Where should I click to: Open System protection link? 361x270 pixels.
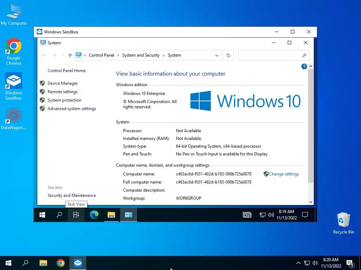[64, 100]
